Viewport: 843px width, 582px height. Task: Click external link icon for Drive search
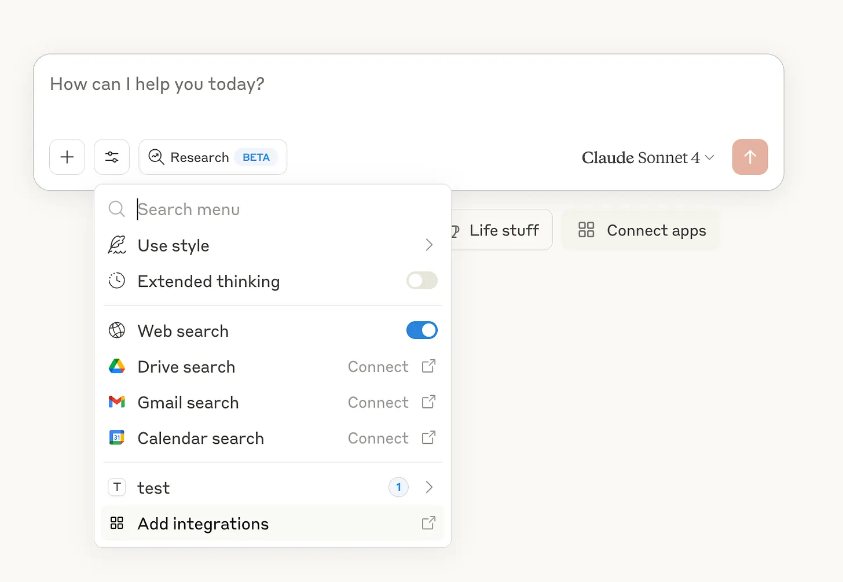(428, 366)
